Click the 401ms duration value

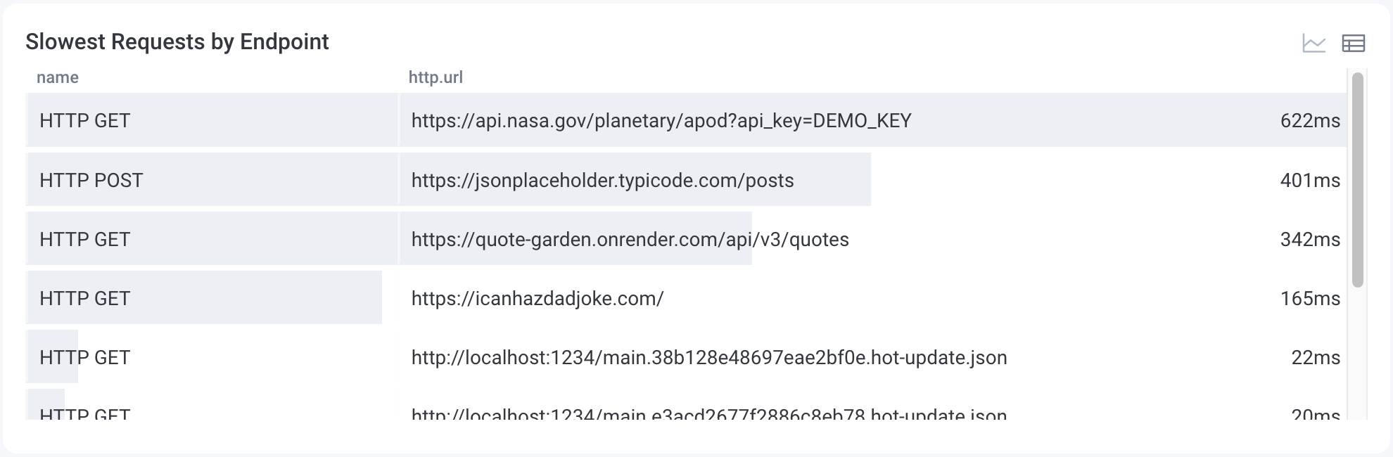1309,180
